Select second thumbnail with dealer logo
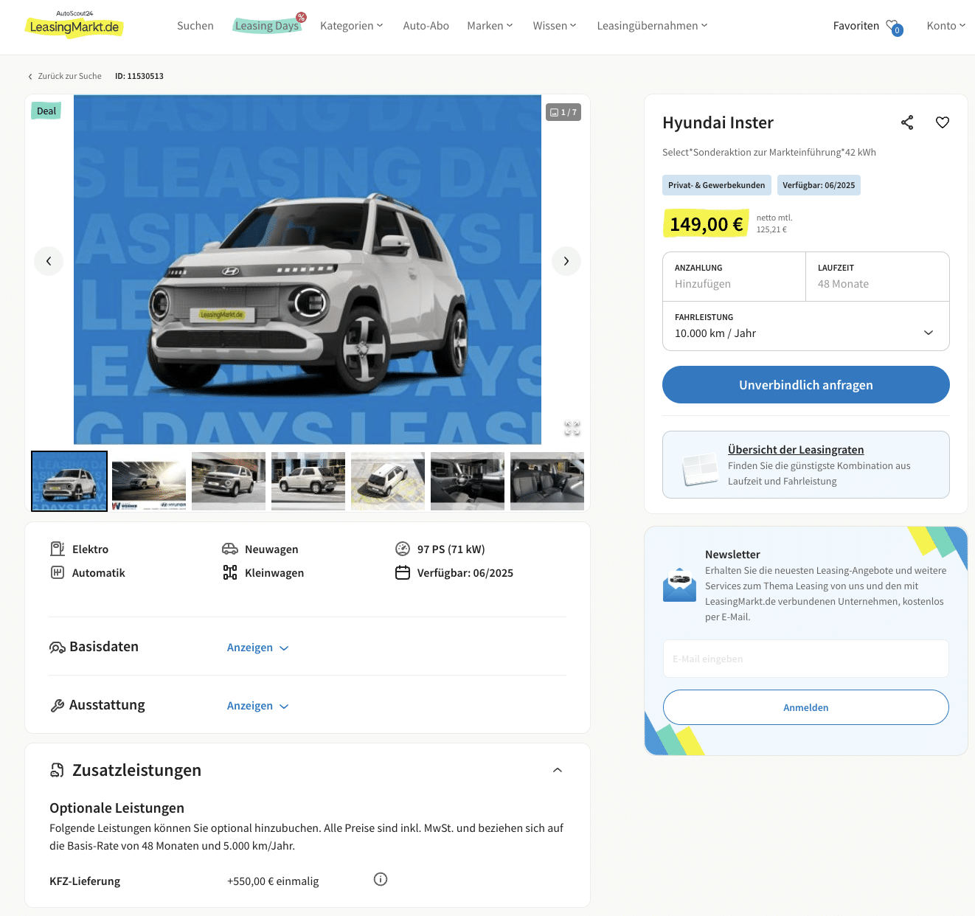This screenshot has width=975, height=916. coord(149,481)
